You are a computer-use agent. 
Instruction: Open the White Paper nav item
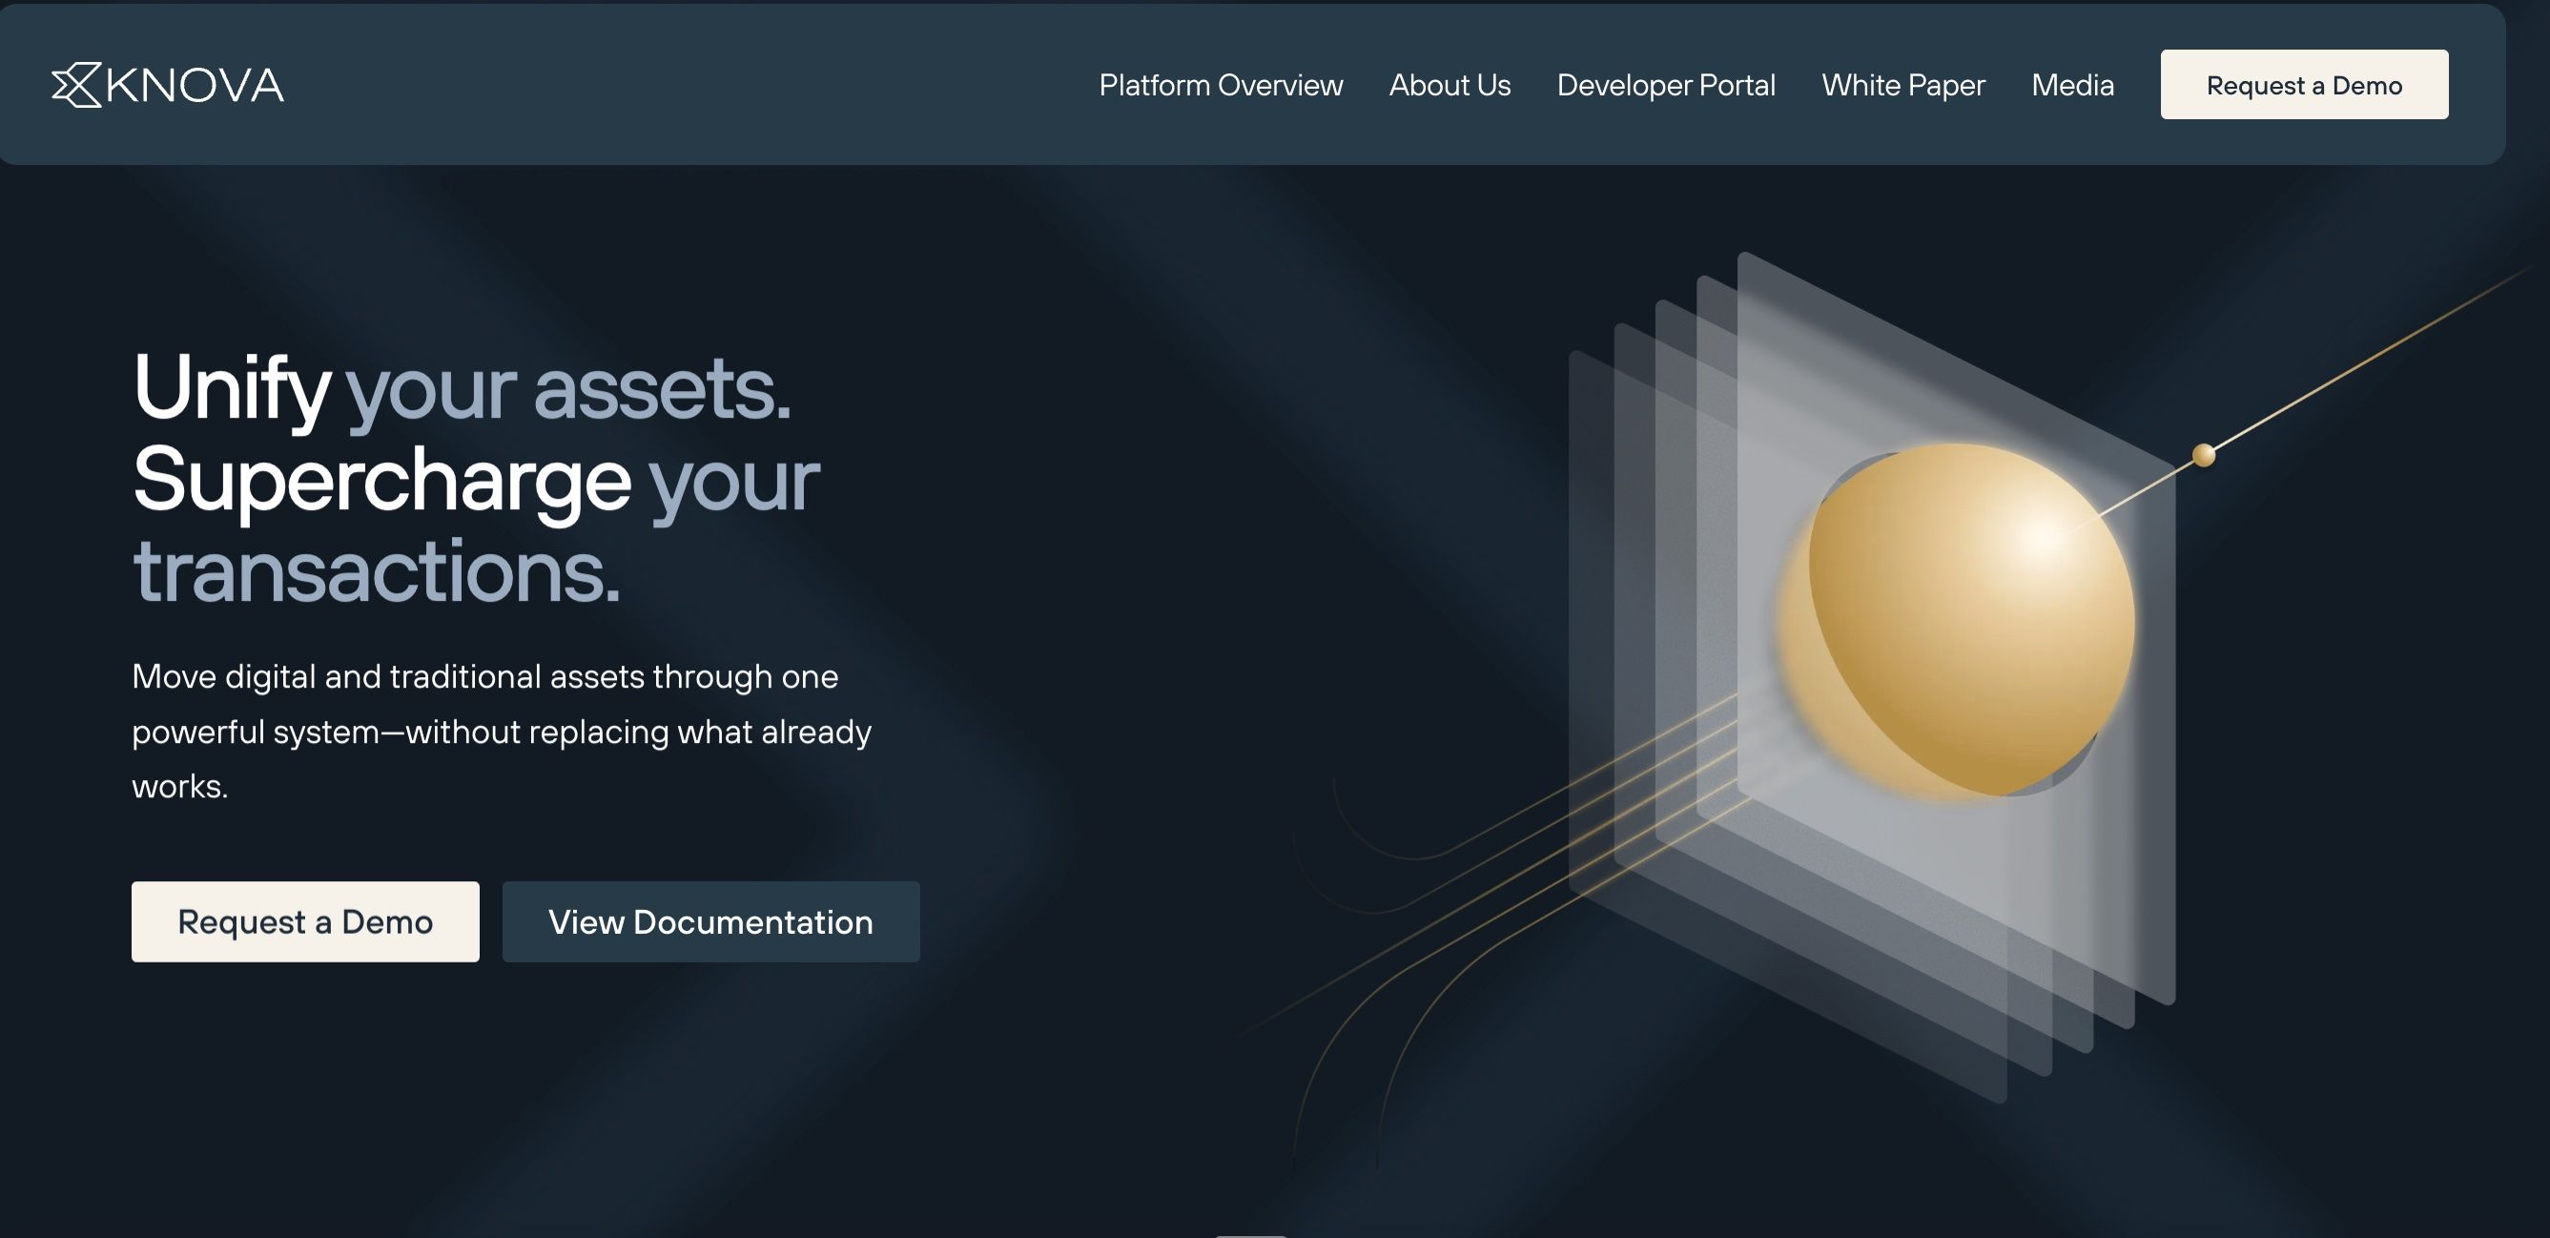coord(1902,85)
